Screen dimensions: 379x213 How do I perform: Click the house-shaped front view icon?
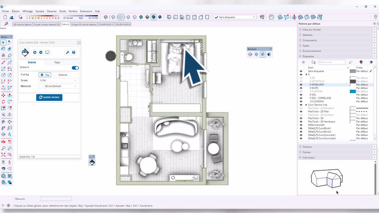tap(182, 17)
